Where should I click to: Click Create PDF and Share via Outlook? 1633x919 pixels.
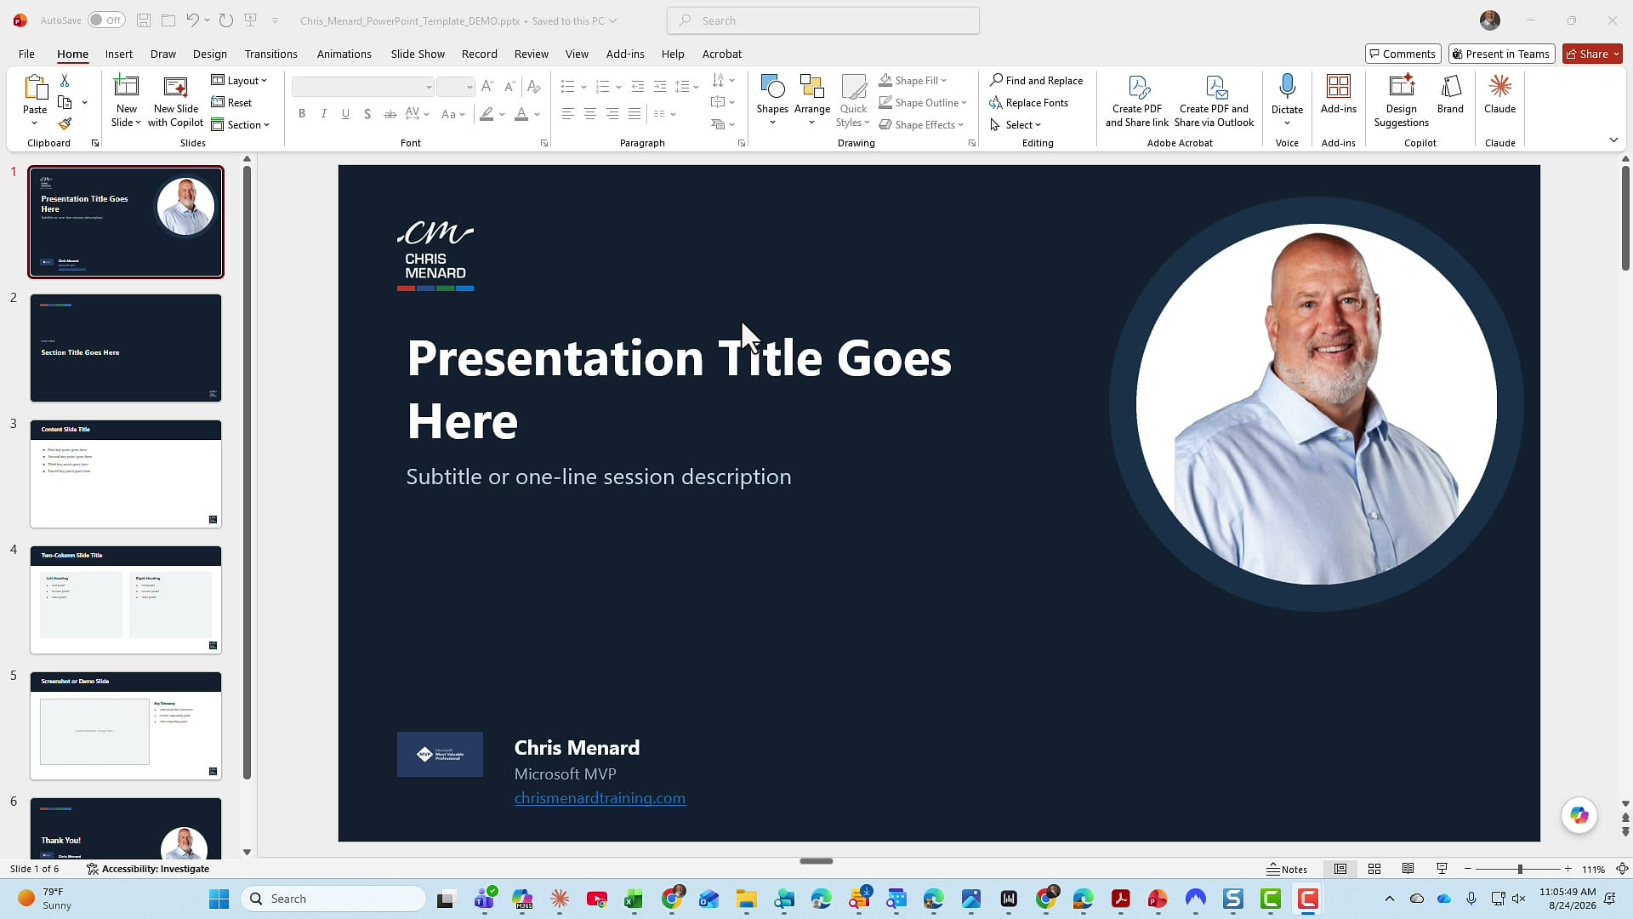point(1214,100)
